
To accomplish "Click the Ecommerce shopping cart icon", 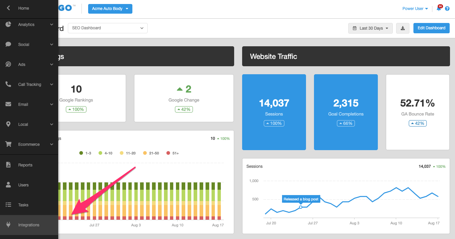I will point(8,144).
